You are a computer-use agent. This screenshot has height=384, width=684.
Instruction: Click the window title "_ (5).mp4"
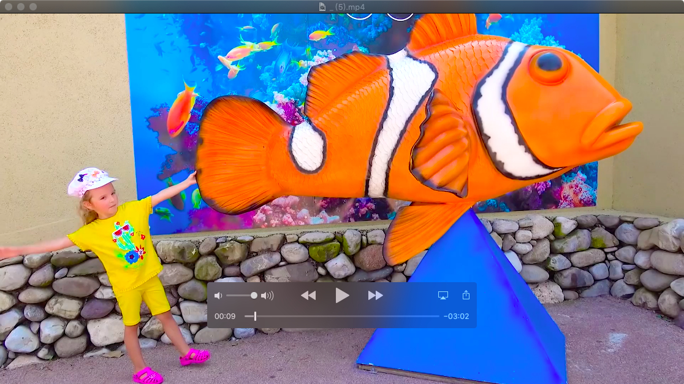click(348, 7)
